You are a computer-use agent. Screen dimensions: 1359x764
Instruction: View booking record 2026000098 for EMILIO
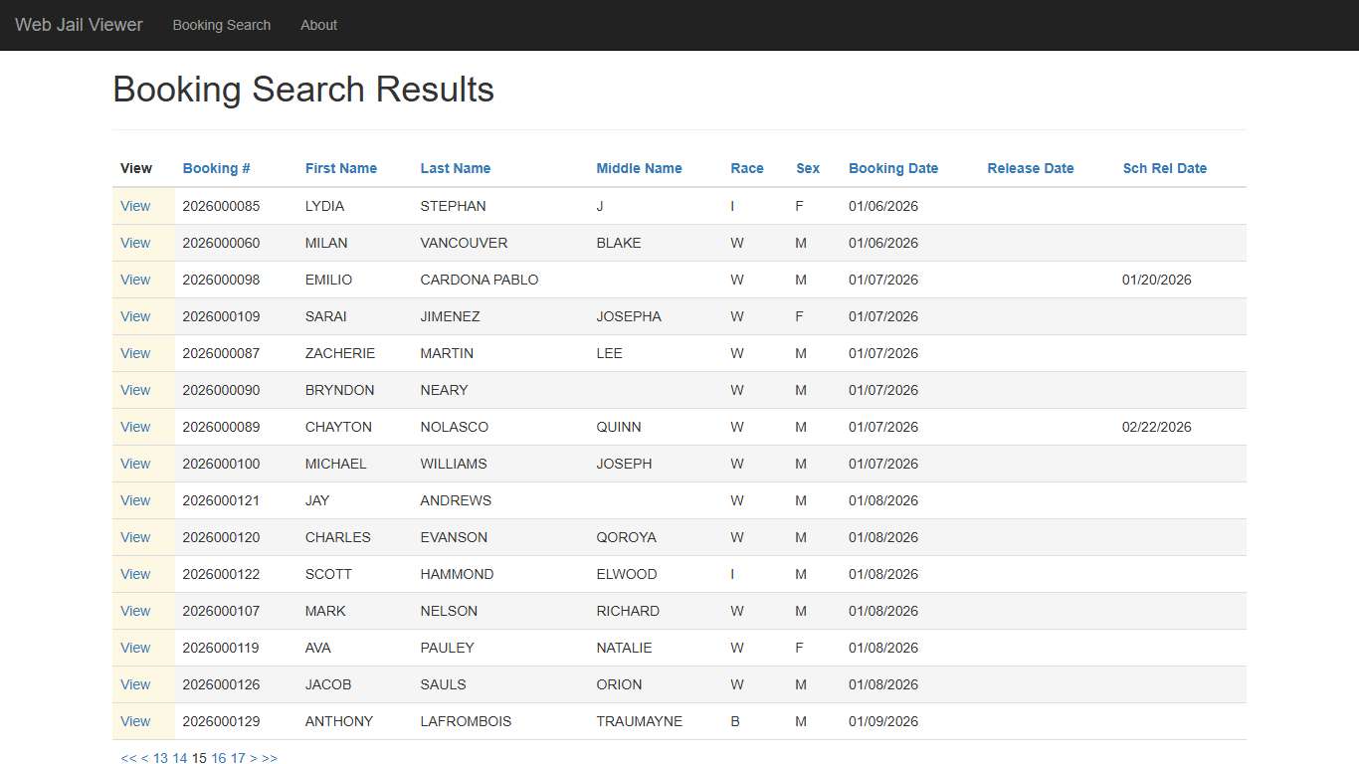135,280
